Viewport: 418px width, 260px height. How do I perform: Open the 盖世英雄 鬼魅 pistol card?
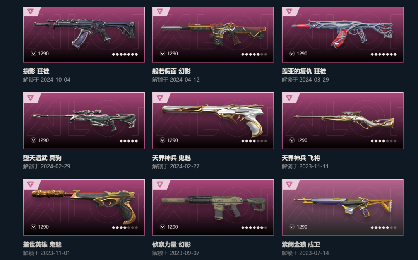tap(84, 207)
